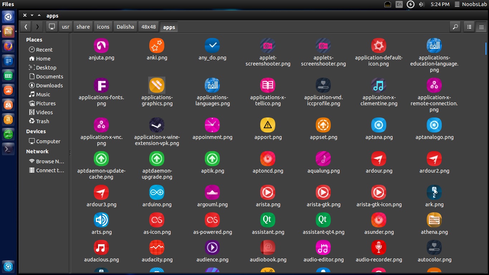Click the athena.png icon
The height and width of the screenshot is (275, 489).
434,220
